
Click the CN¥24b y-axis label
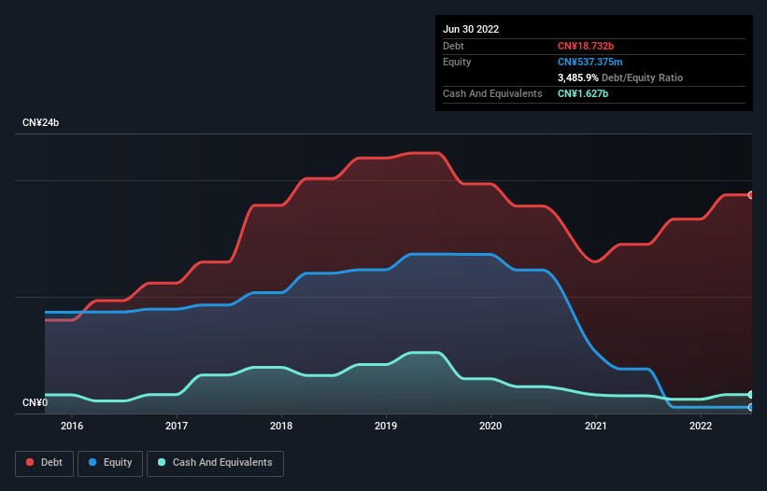(40, 122)
